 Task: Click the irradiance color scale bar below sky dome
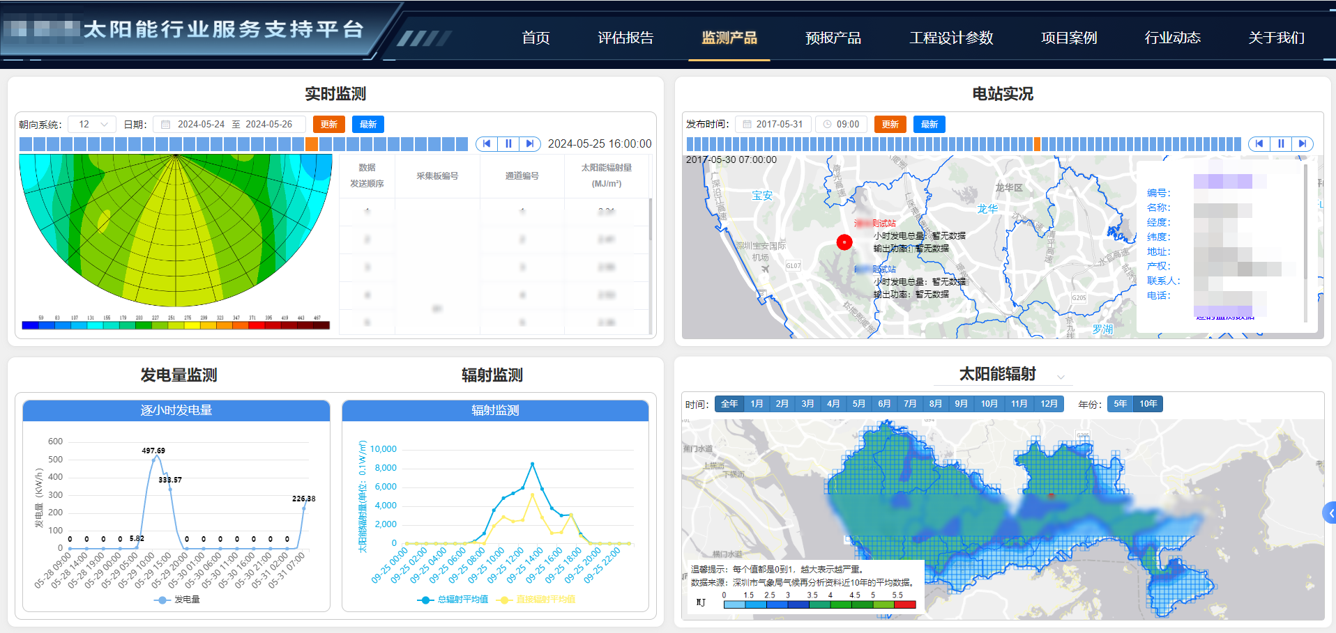click(x=176, y=325)
